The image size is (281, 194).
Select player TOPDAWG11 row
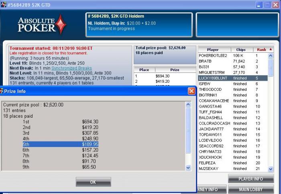(233, 135)
